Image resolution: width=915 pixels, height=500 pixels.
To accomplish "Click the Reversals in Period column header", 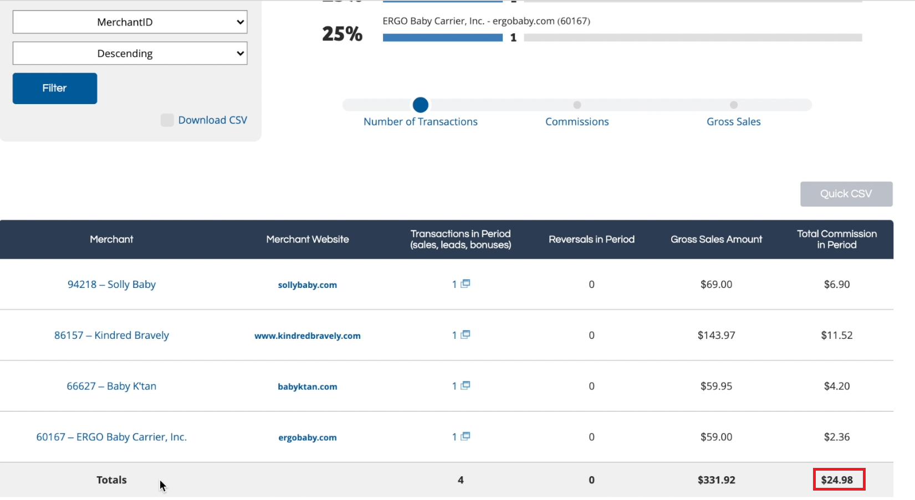I will pos(591,239).
